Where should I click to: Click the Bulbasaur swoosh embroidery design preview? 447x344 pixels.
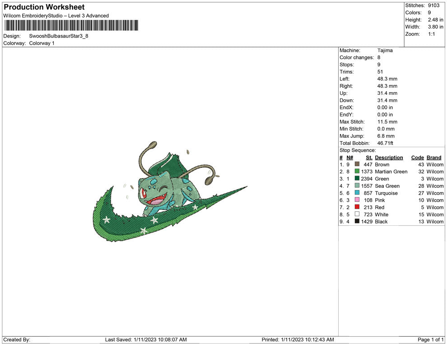coord(170,191)
